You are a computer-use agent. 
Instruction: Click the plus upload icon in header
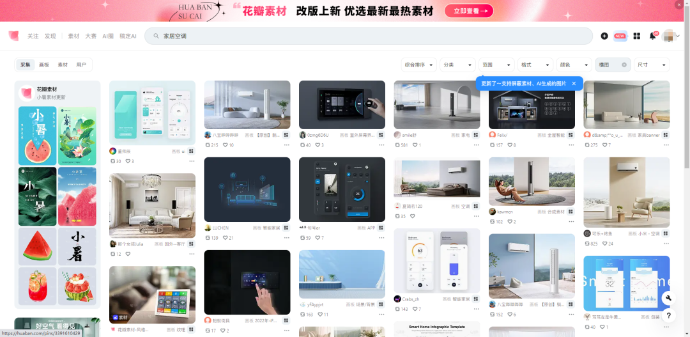pos(604,36)
